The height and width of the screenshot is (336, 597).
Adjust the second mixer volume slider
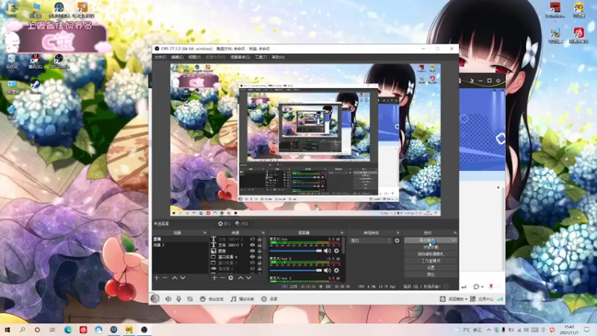coord(296,270)
